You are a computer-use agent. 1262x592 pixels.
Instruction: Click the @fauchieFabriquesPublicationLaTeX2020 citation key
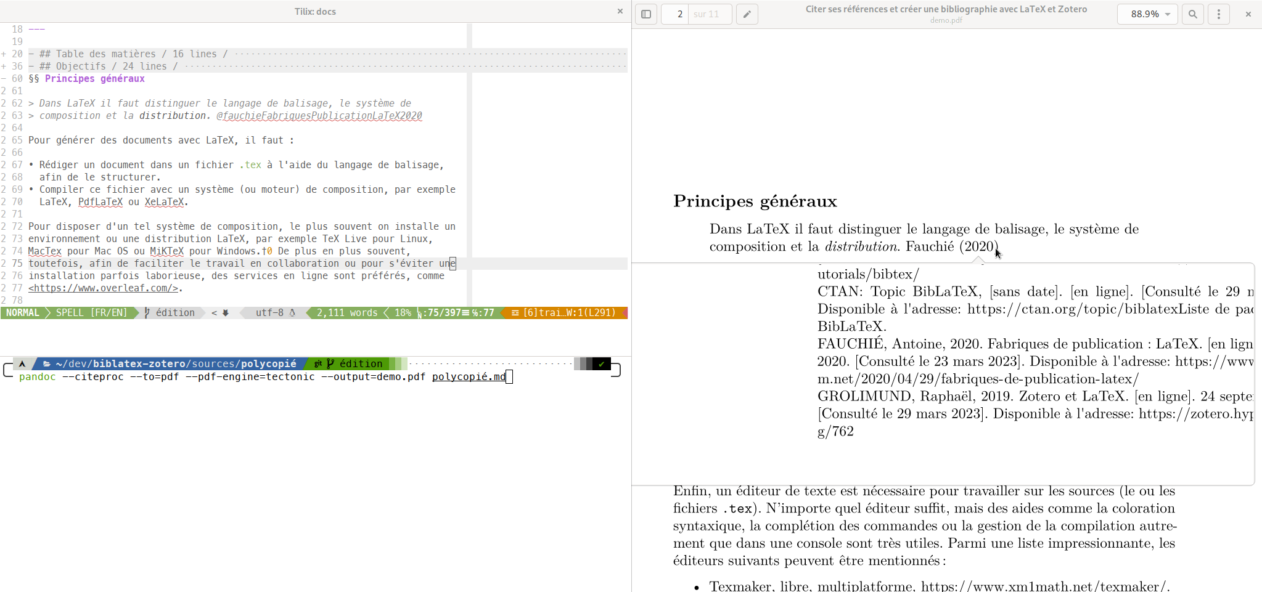point(319,116)
